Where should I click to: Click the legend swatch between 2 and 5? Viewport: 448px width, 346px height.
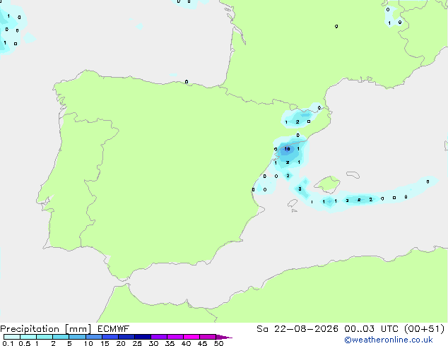coord(61,337)
